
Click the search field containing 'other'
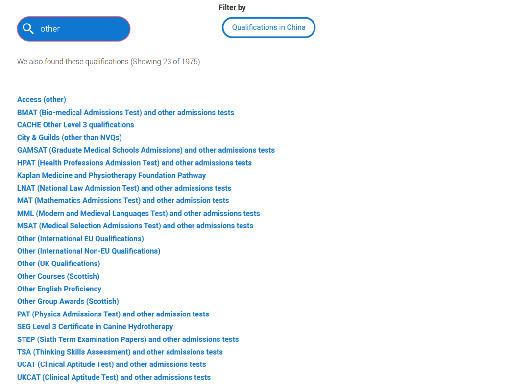(x=73, y=29)
